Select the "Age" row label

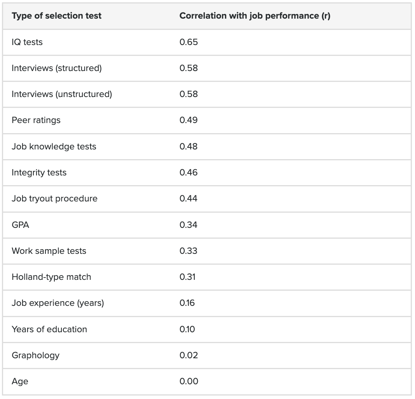tap(20, 381)
